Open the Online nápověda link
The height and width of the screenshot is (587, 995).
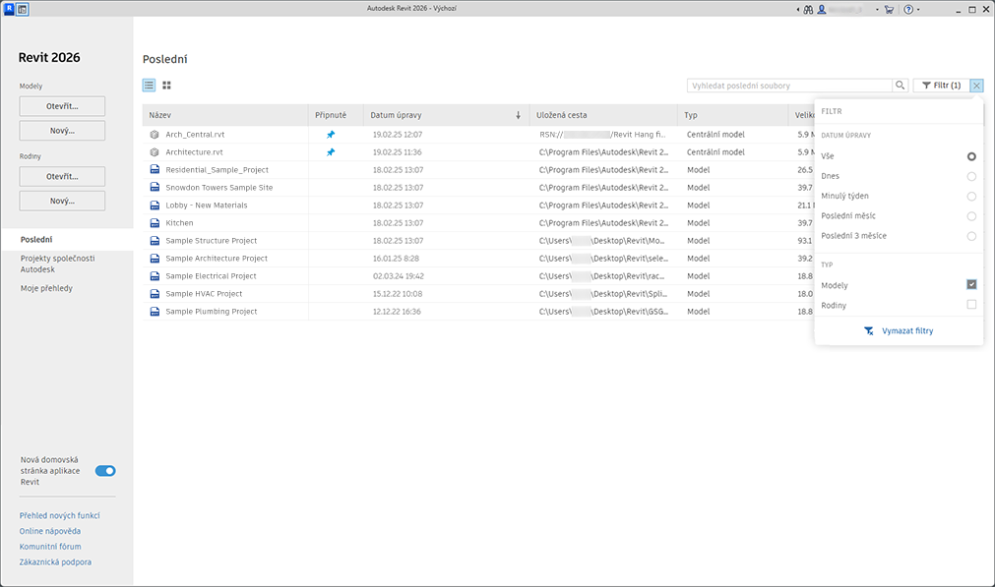click(50, 531)
